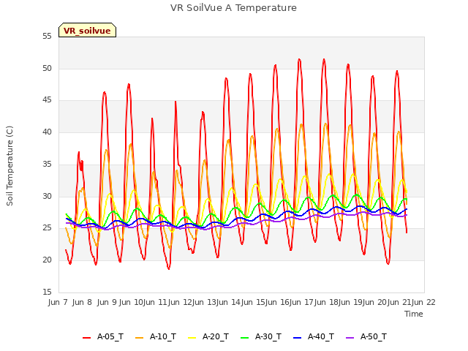Image resolution: width=468 pixels, height=351 pixels.
Task: Toggle the A-05_T legend entry
Action: [103, 336]
